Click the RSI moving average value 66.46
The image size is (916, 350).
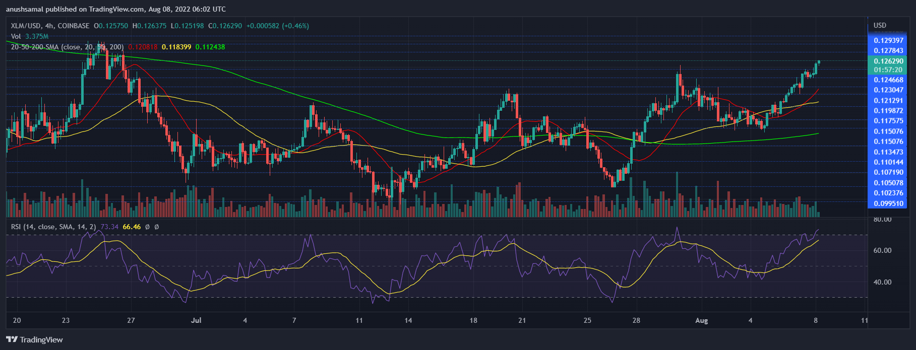tap(132, 227)
